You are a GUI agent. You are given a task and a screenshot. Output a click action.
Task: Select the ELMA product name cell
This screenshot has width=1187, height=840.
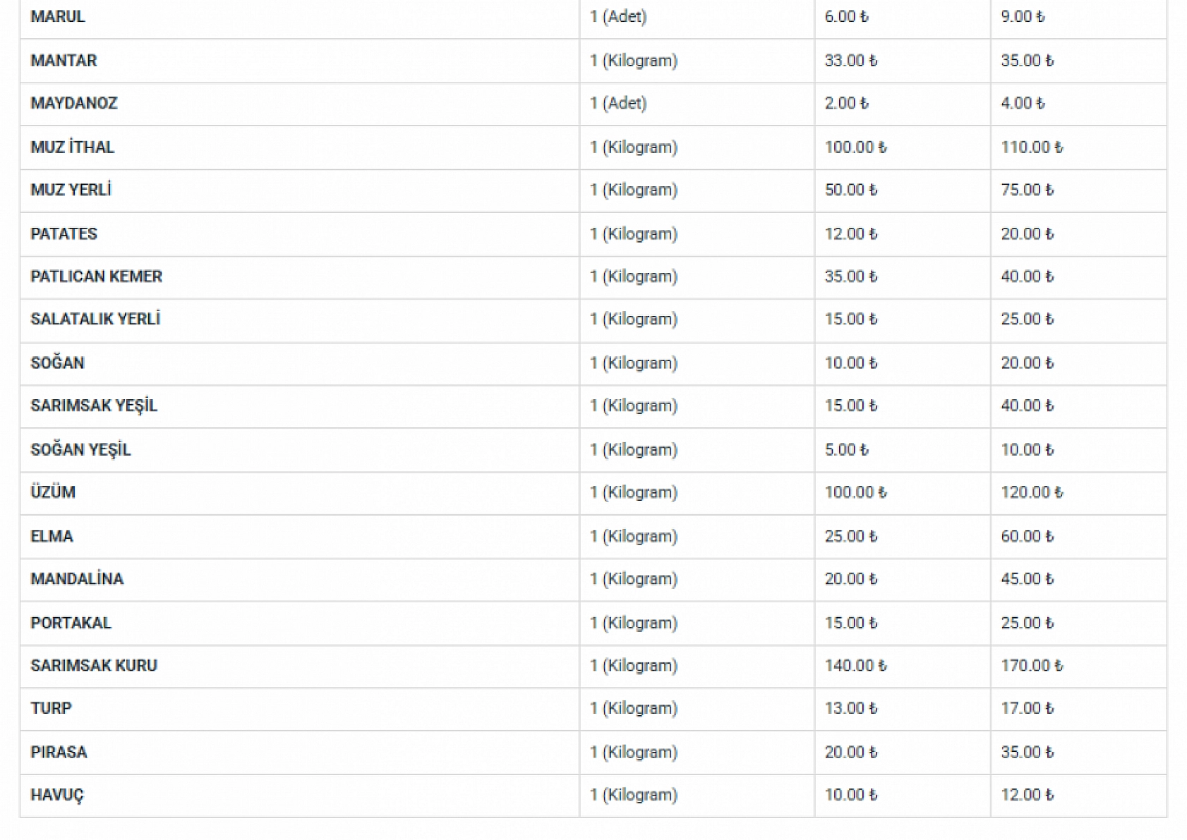coord(52,537)
